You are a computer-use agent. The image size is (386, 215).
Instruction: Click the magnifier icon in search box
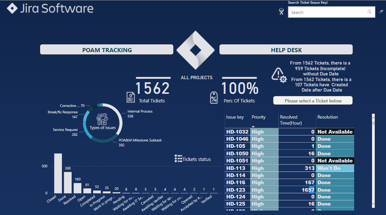point(369,12)
